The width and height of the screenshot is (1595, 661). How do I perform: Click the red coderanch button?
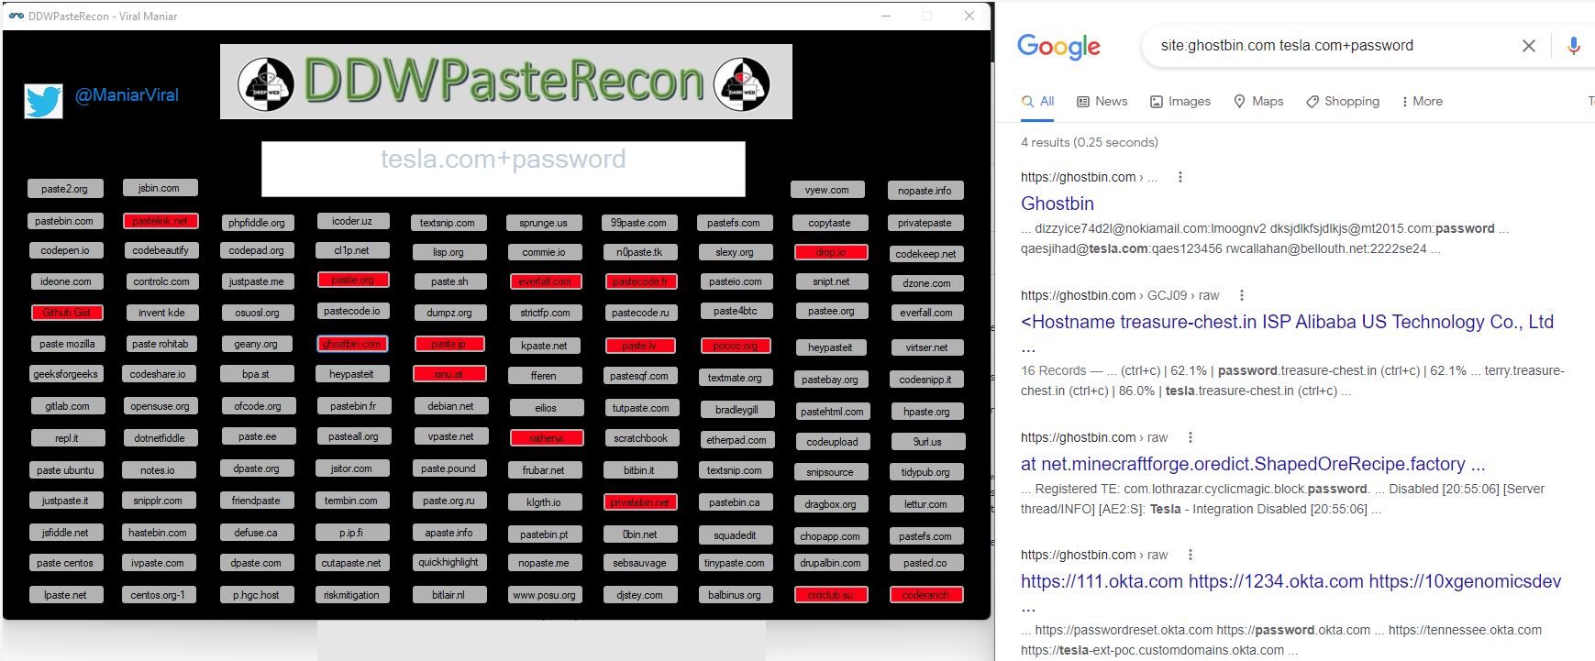coord(926,595)
